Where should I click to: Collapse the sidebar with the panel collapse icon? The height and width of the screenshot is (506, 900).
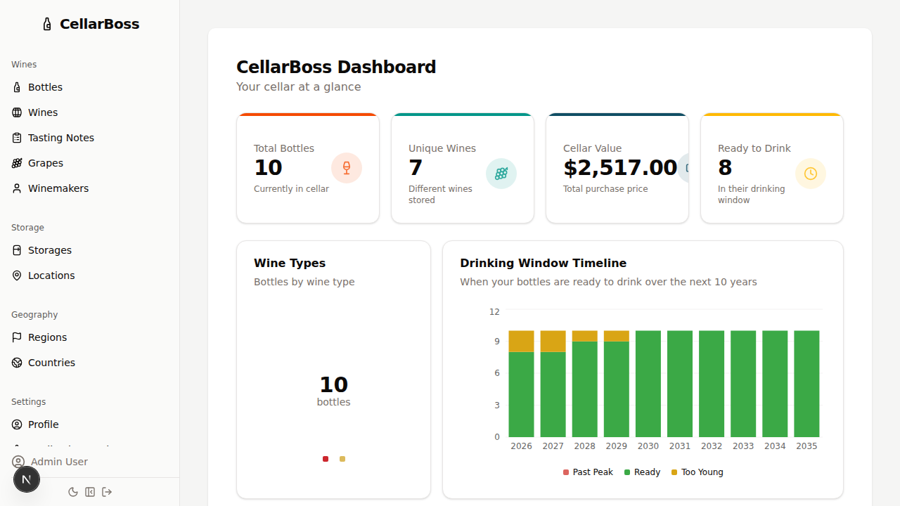click(90, 492)
